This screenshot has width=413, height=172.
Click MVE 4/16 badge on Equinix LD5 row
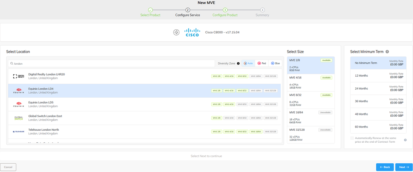pos(229,104)
